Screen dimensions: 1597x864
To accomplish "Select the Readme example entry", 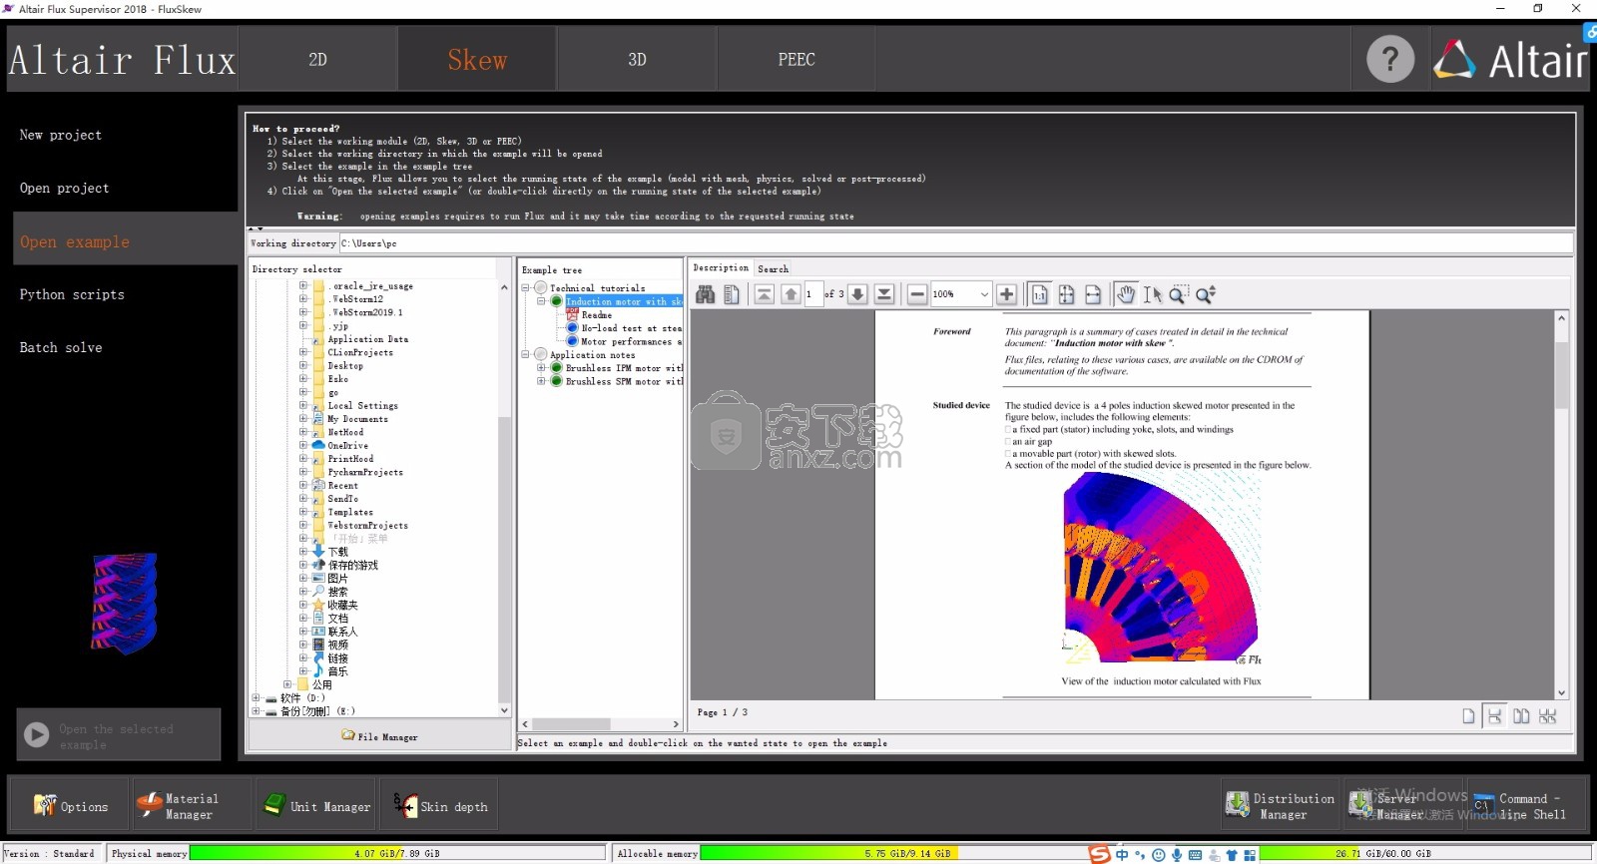I will click(x=597, y=314).
